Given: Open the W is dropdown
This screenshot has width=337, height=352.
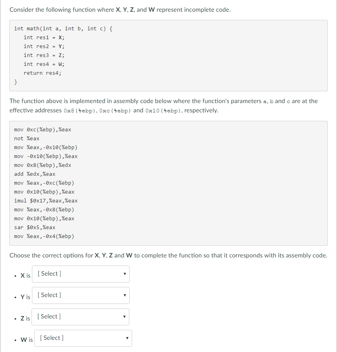Looking at the screenshot, I should coord(83,338).
